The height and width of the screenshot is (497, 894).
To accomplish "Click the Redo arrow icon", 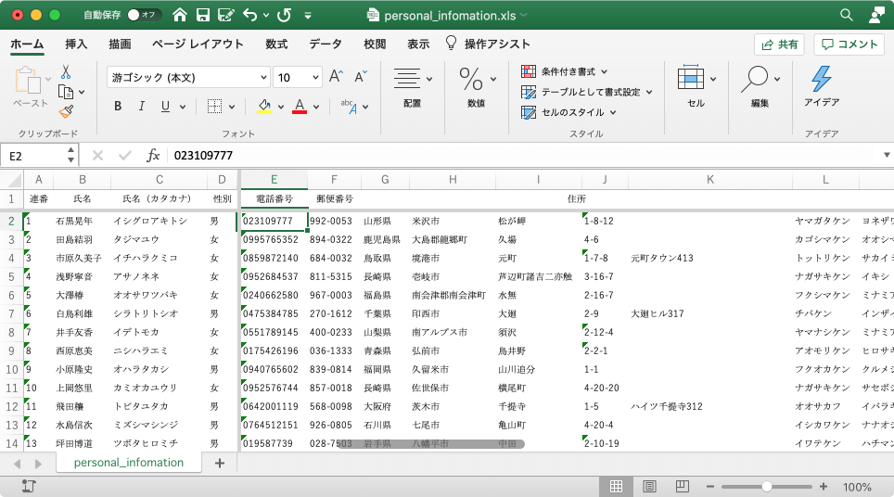I will [x=283, y=15].
